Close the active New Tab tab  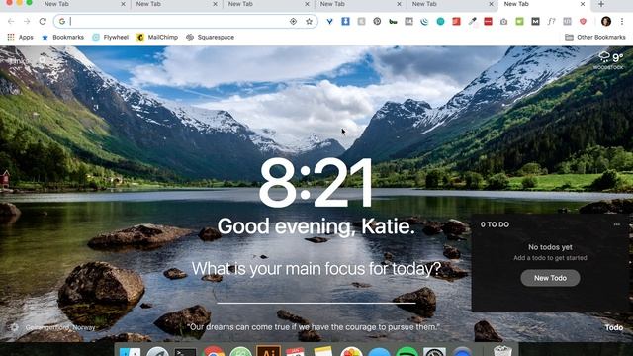(583, 4)
